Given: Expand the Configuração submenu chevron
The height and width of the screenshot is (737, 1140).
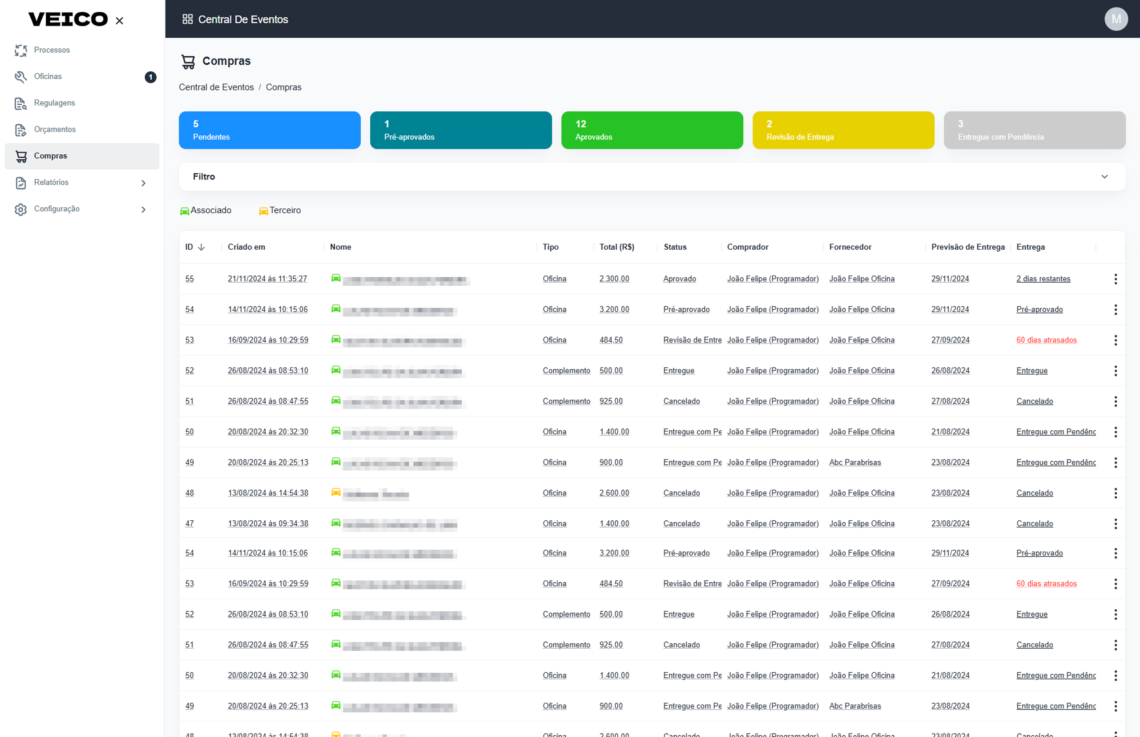Looking at the screenshot, I should click(143, 209).
